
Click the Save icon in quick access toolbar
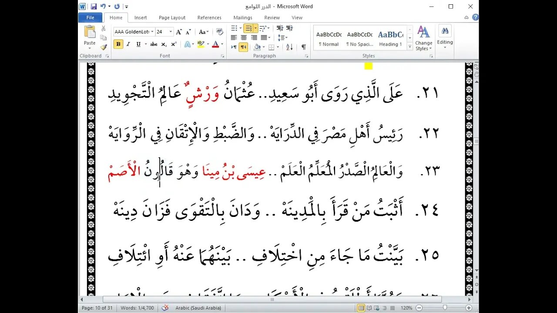94,7
